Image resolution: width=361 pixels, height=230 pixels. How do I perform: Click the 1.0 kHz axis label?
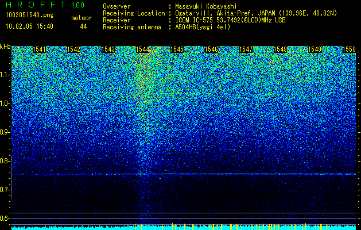(x=5, y=103)
